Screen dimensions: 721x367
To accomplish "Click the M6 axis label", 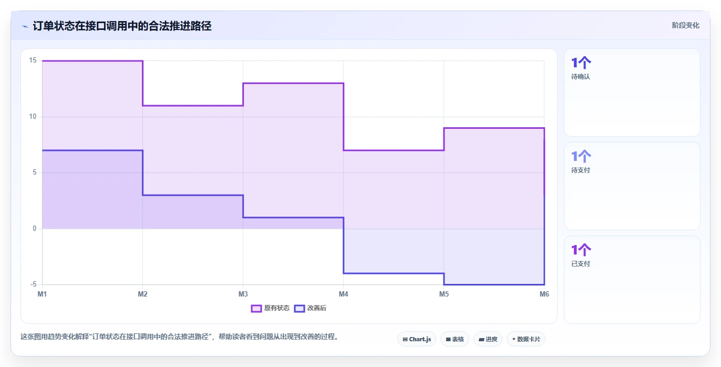I will click(544, 294).
